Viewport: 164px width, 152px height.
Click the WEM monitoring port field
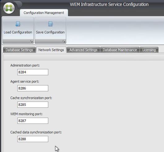click(33, 121)
